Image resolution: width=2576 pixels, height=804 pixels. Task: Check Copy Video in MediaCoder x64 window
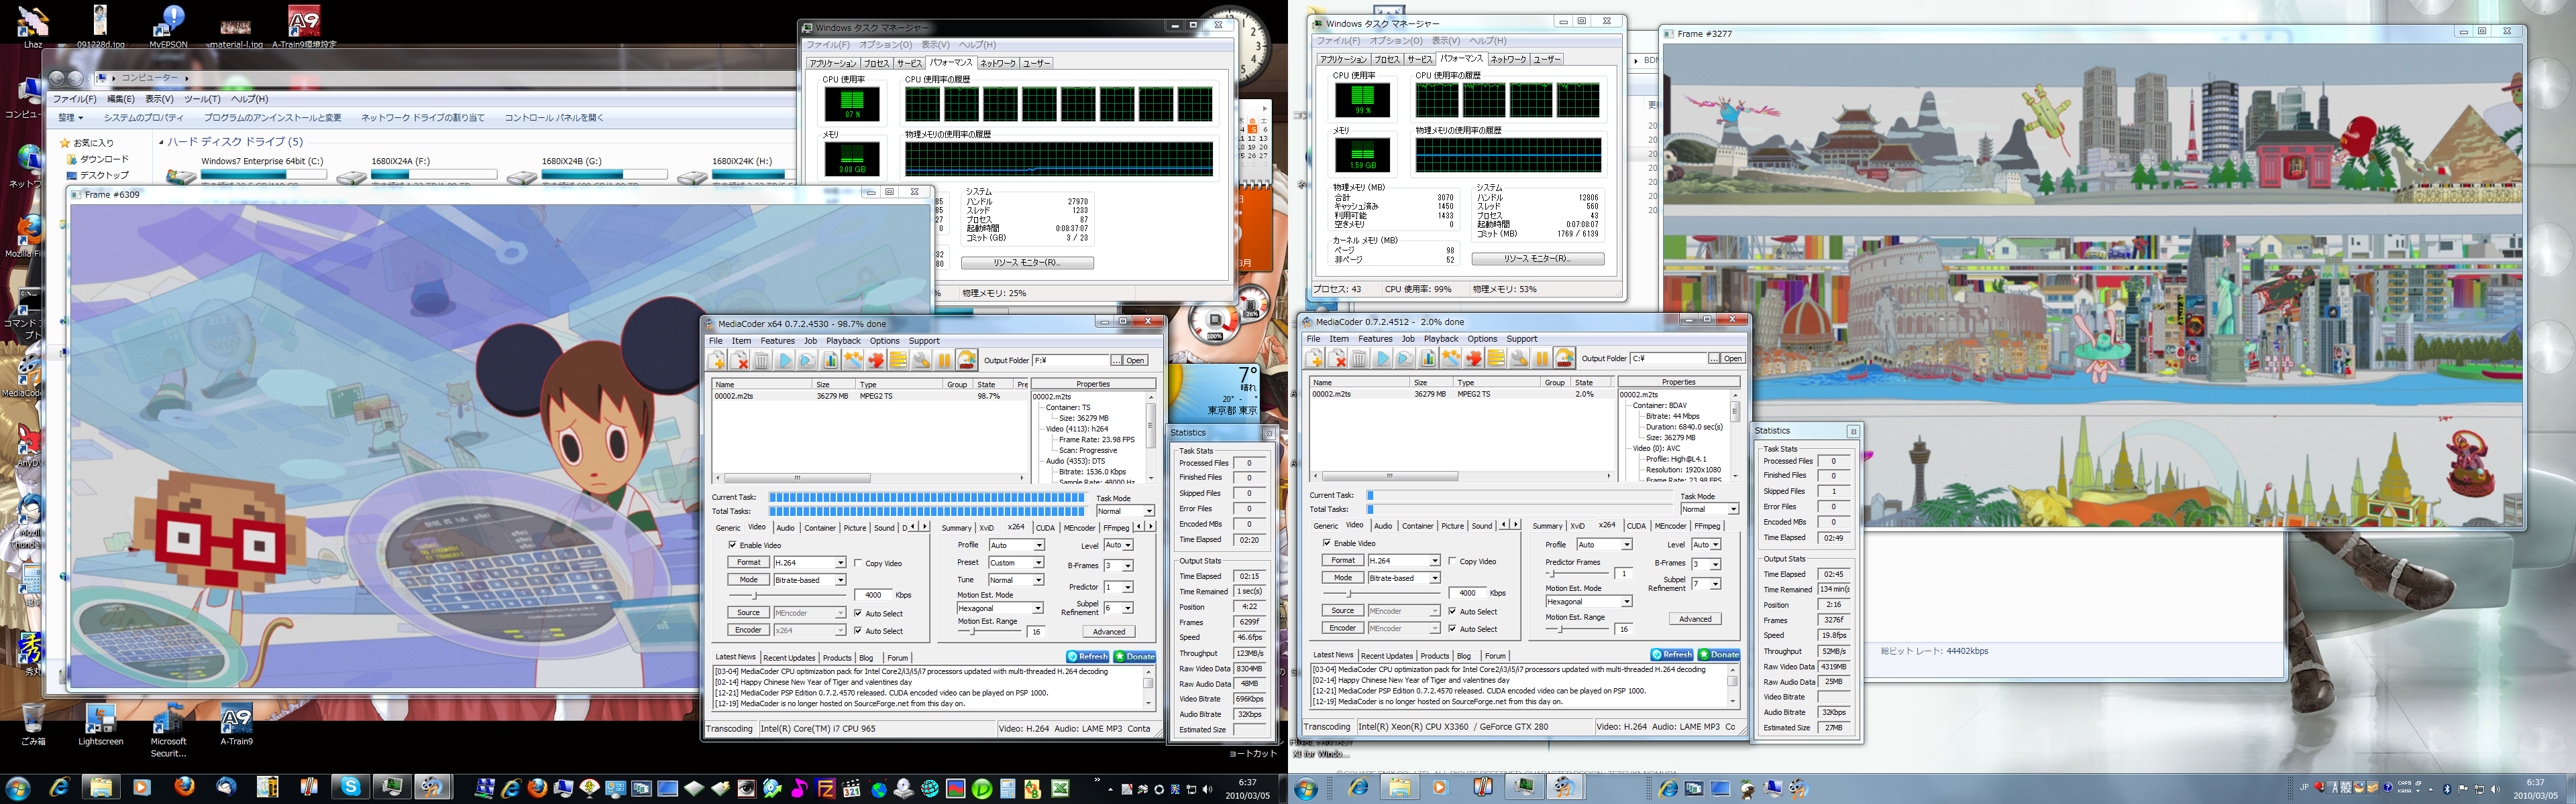(x=858, y=563)
